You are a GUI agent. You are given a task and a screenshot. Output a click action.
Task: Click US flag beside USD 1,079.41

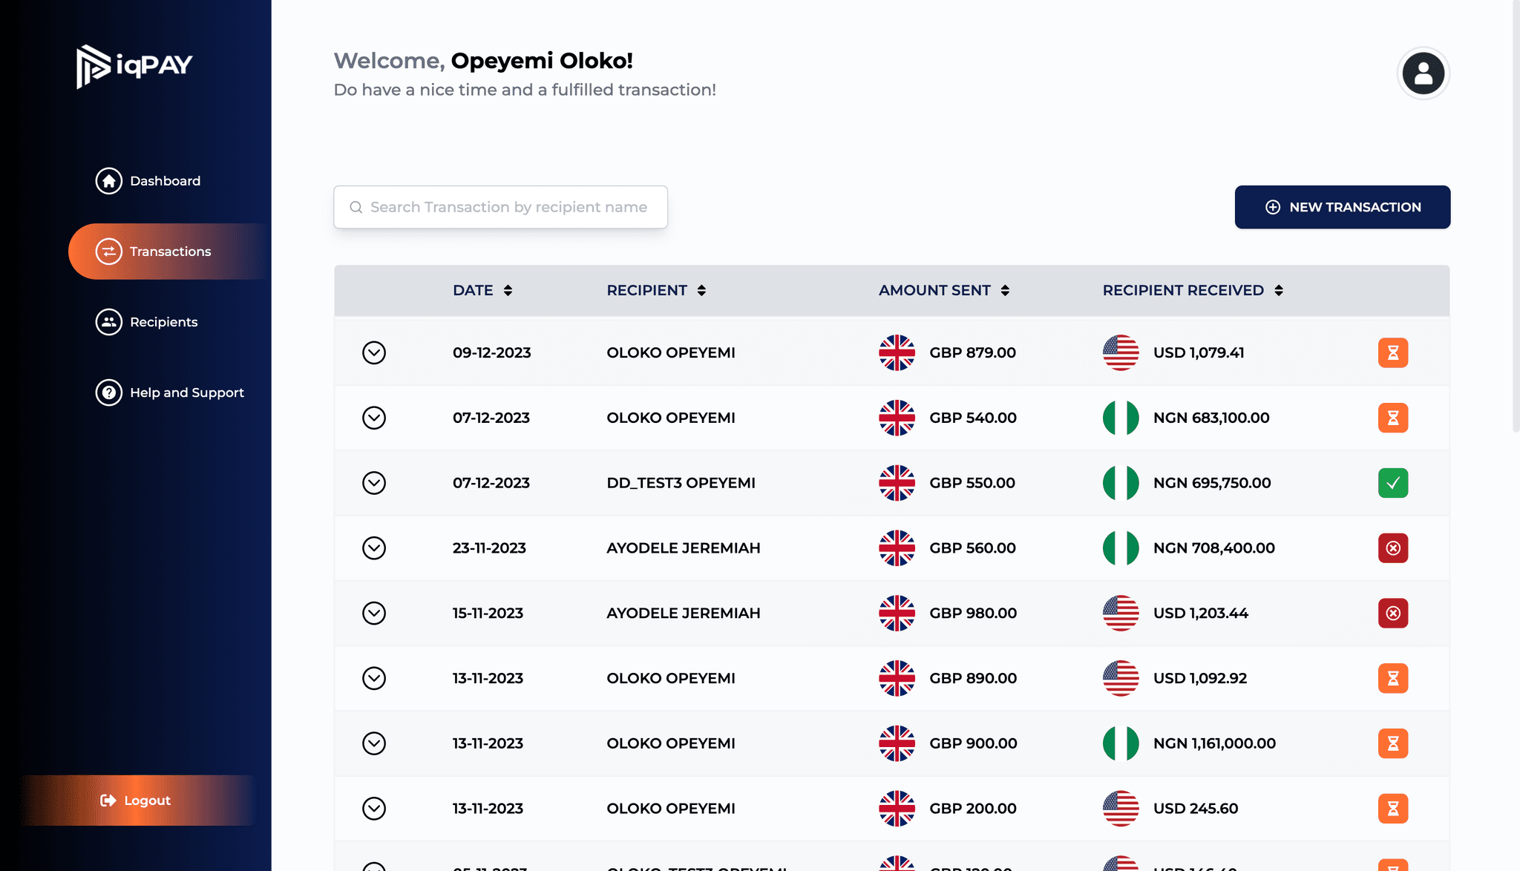click(x=1121, y=352)
